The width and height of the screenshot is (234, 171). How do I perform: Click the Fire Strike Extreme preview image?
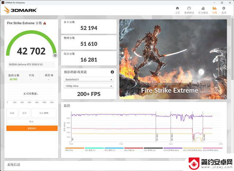(x=173, y=59)
